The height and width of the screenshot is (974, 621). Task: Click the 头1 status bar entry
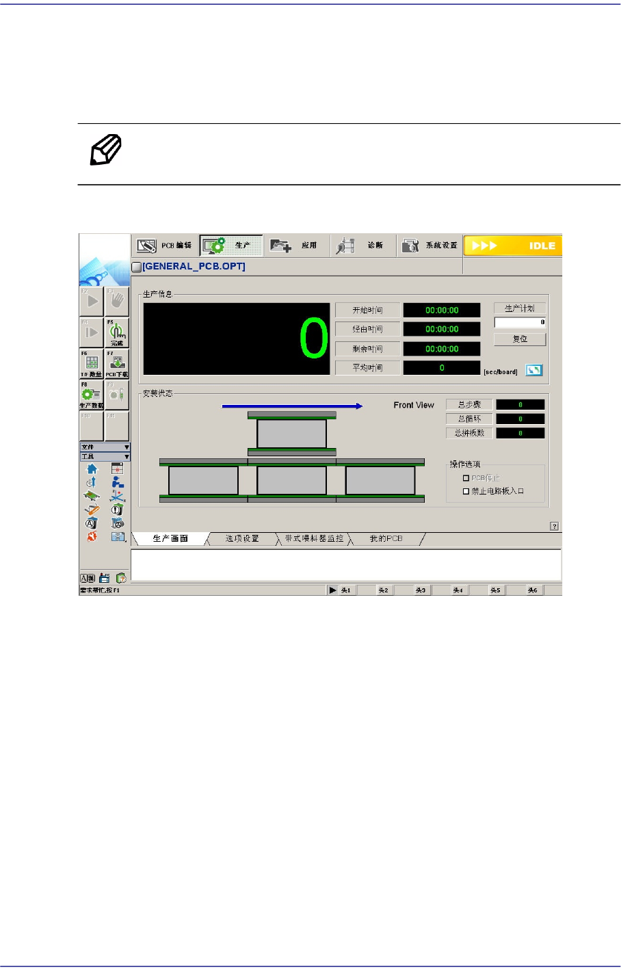pyautogui.click(x=347, y=590)
